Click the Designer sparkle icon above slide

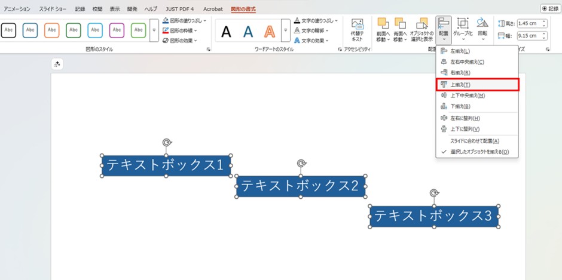click(57, 64)
